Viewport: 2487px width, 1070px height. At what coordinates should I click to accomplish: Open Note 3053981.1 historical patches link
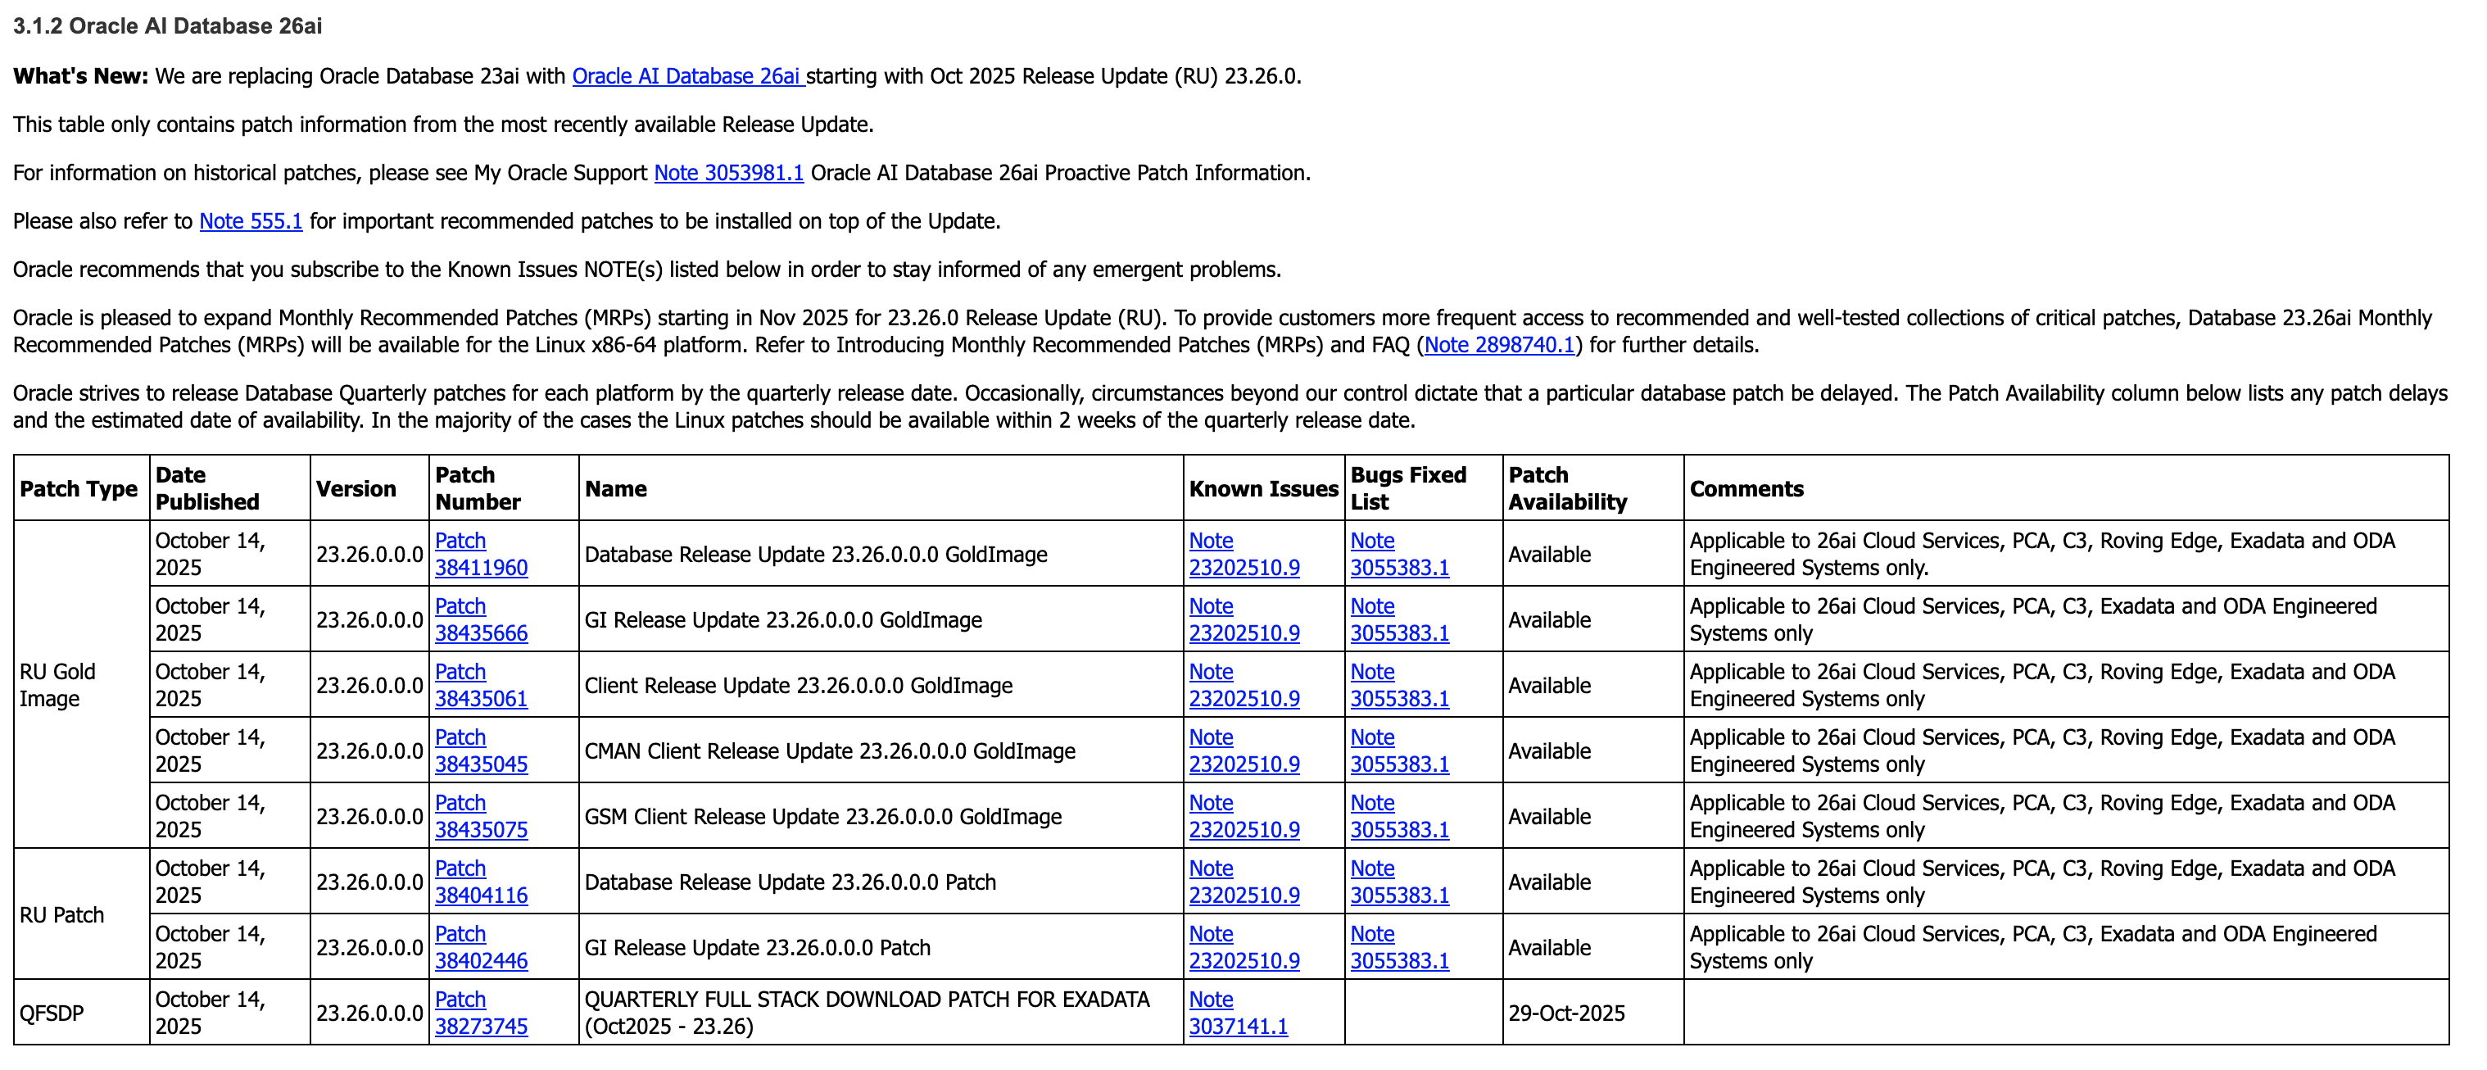[x=728, y=173]
